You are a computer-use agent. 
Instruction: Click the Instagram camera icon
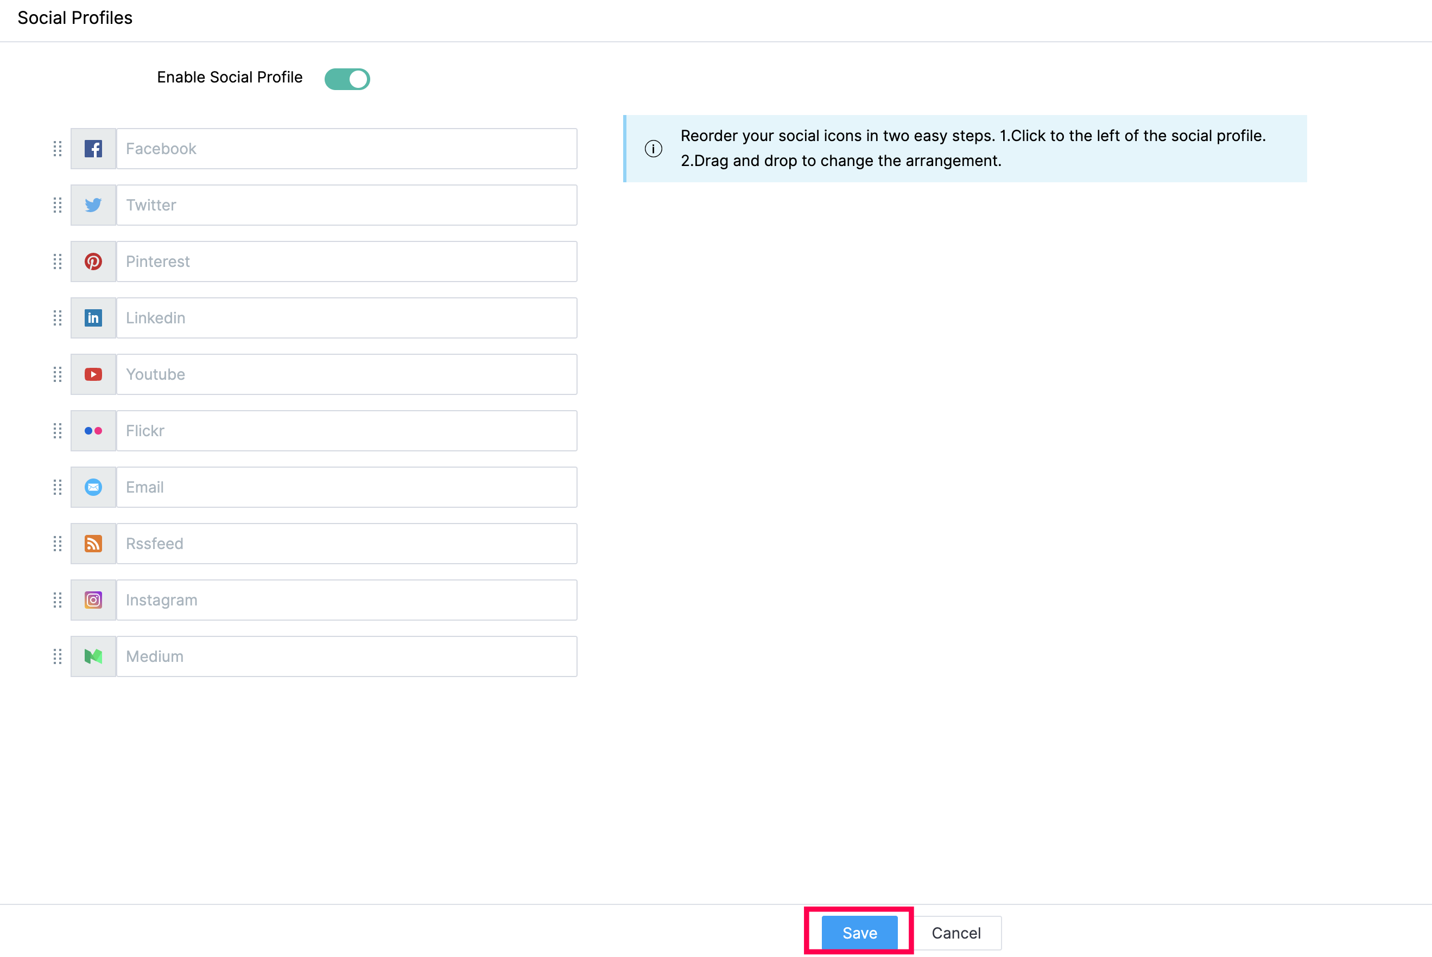[93, 600]
